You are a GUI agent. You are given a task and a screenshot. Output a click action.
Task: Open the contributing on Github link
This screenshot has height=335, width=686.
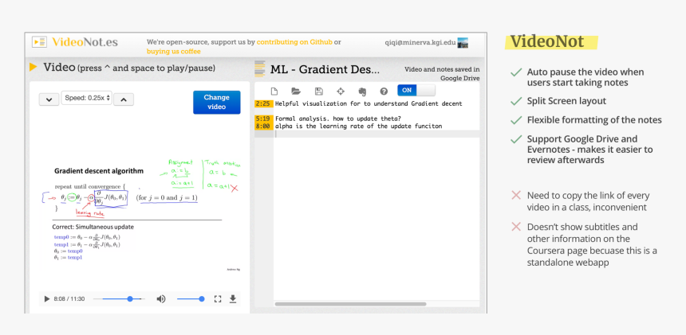[294, 42]
